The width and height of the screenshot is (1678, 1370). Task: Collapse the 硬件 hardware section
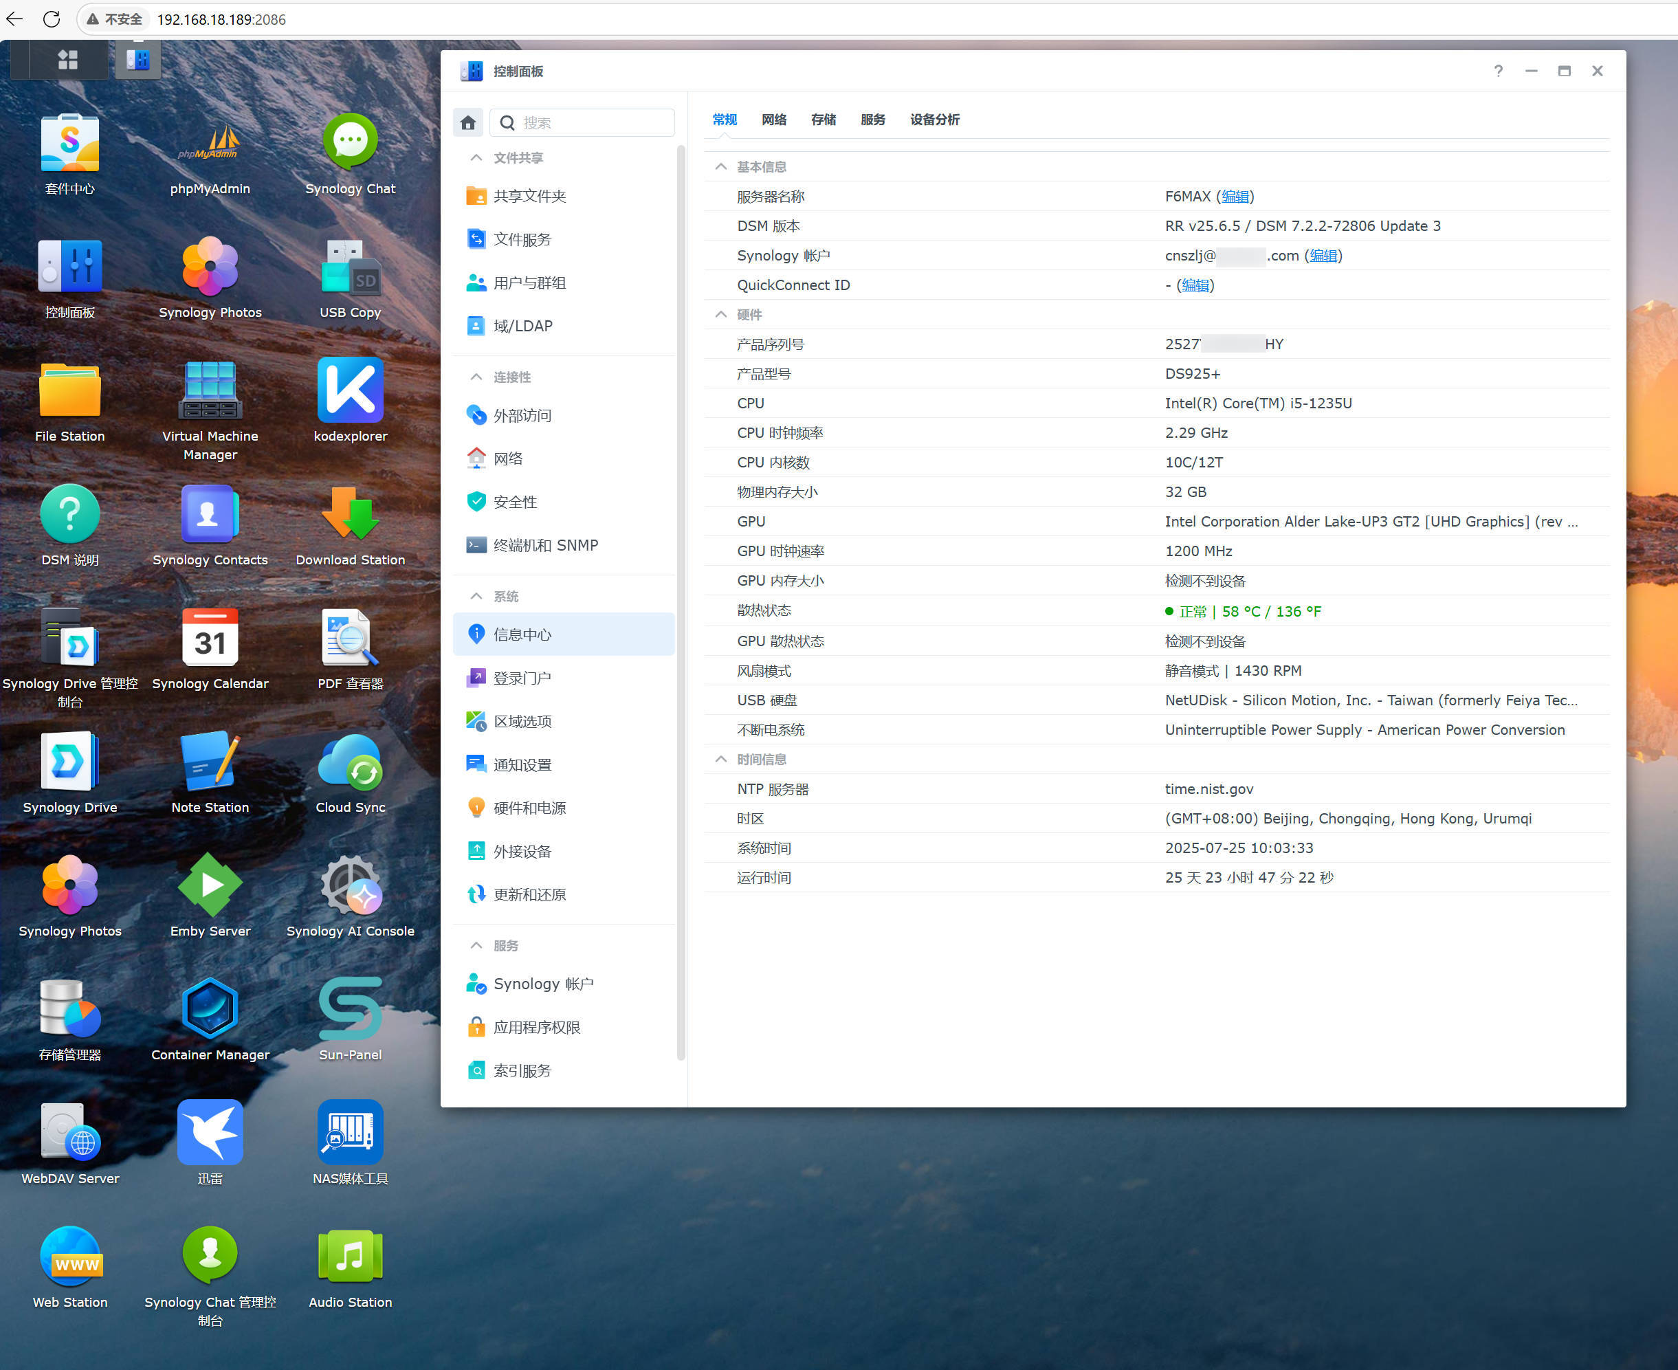point(720,314)
